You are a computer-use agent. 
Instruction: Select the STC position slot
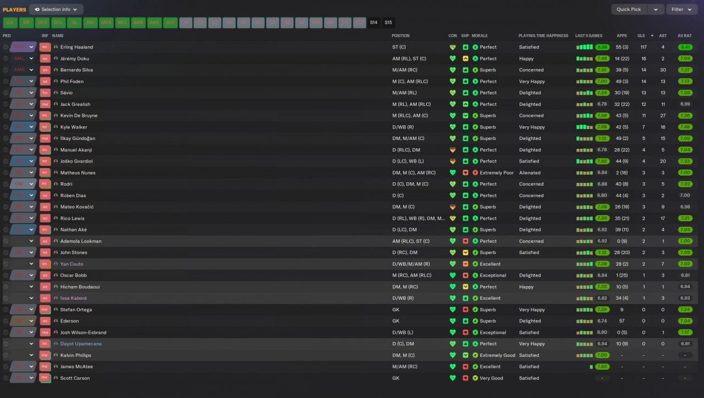click(x=170, y=23)
